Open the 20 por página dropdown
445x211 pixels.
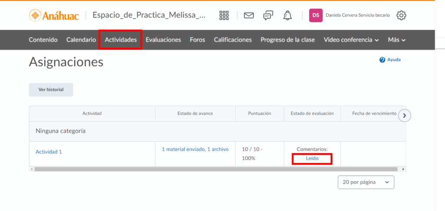(x=366, y=182)
